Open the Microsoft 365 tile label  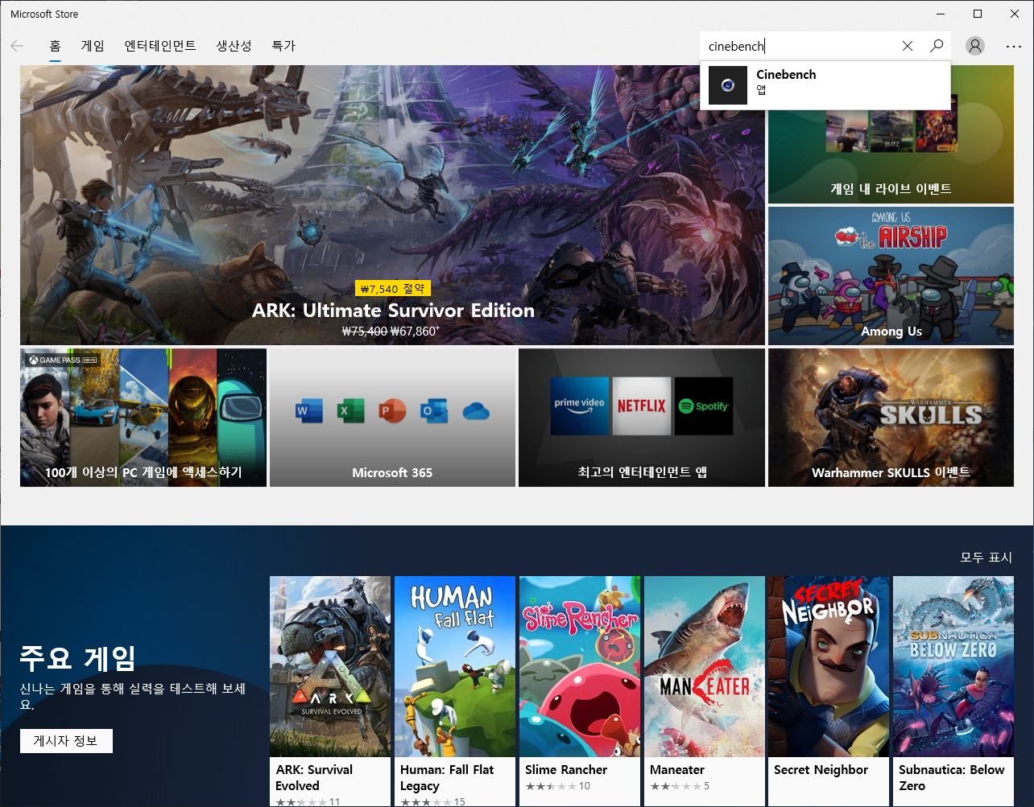[392, 472]
